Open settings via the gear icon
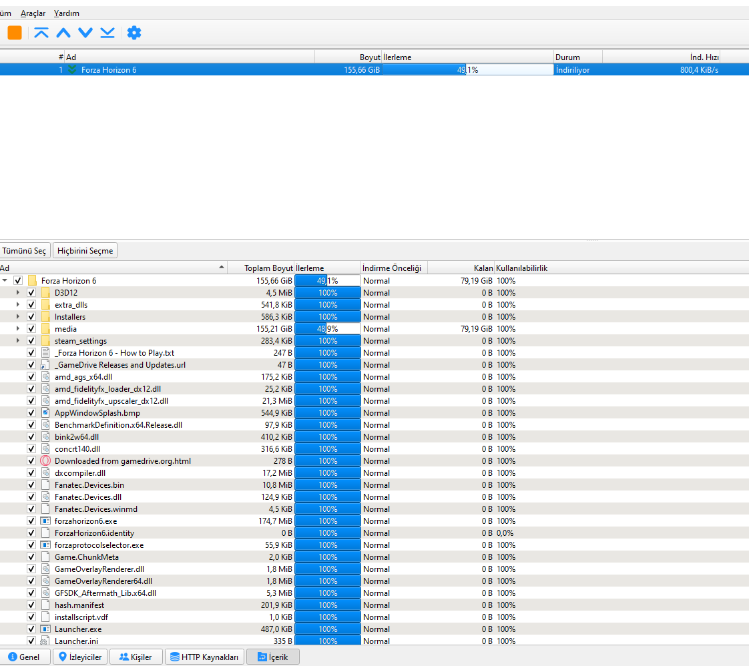This screenshot has height=666, width=749. pyautogui.click(x=134, y=33)
